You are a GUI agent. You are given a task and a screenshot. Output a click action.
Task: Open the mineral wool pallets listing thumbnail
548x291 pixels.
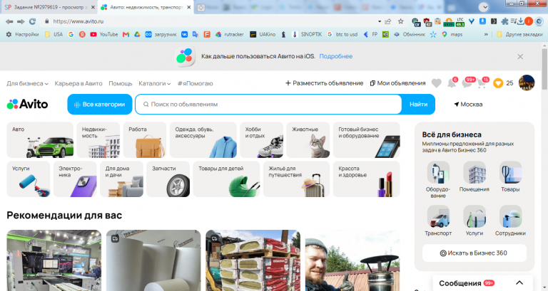[253, 260]
